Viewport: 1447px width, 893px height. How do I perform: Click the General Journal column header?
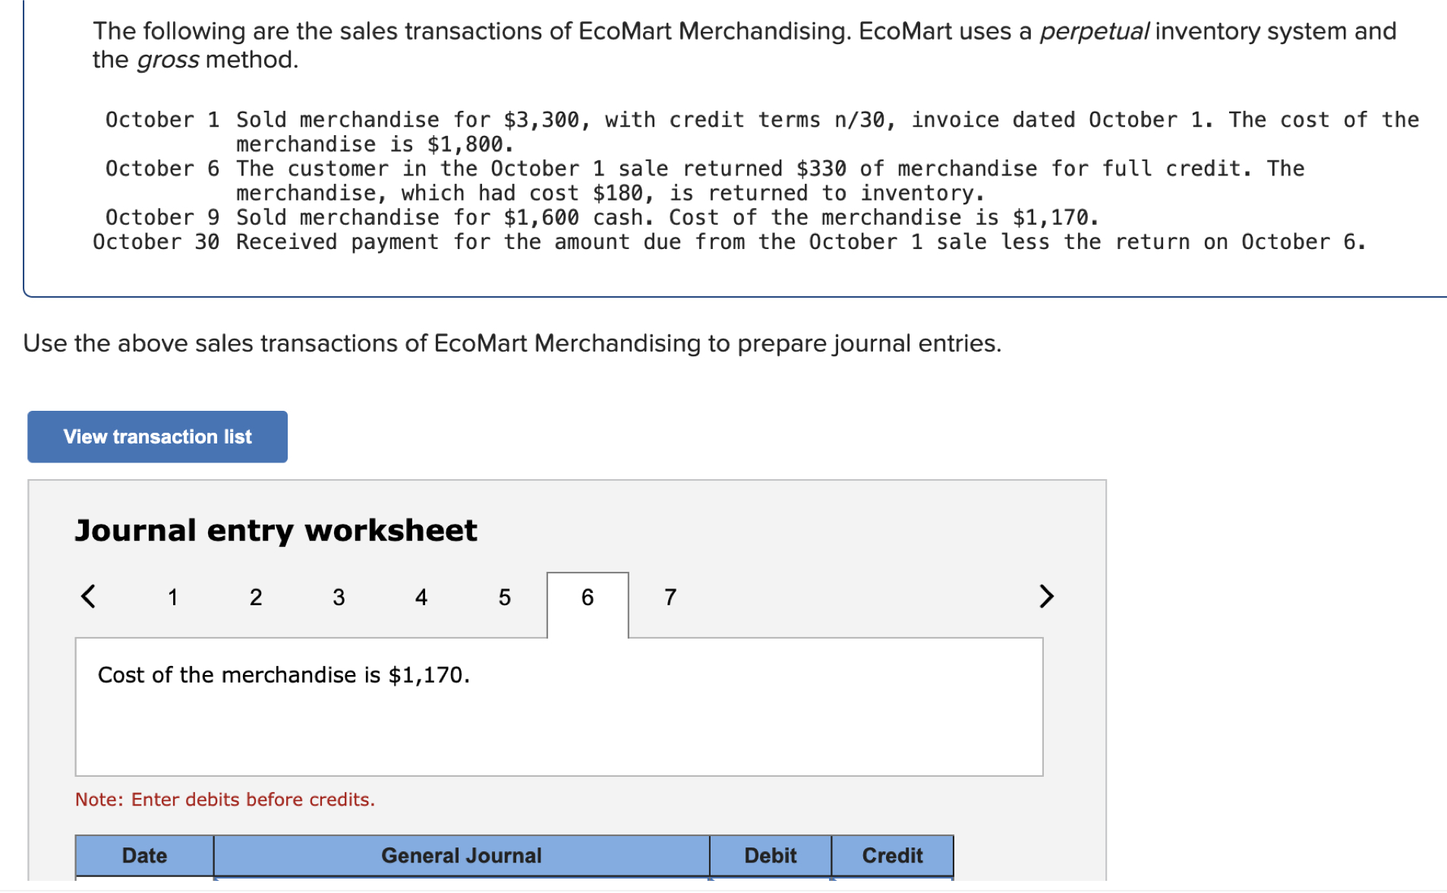462,856
